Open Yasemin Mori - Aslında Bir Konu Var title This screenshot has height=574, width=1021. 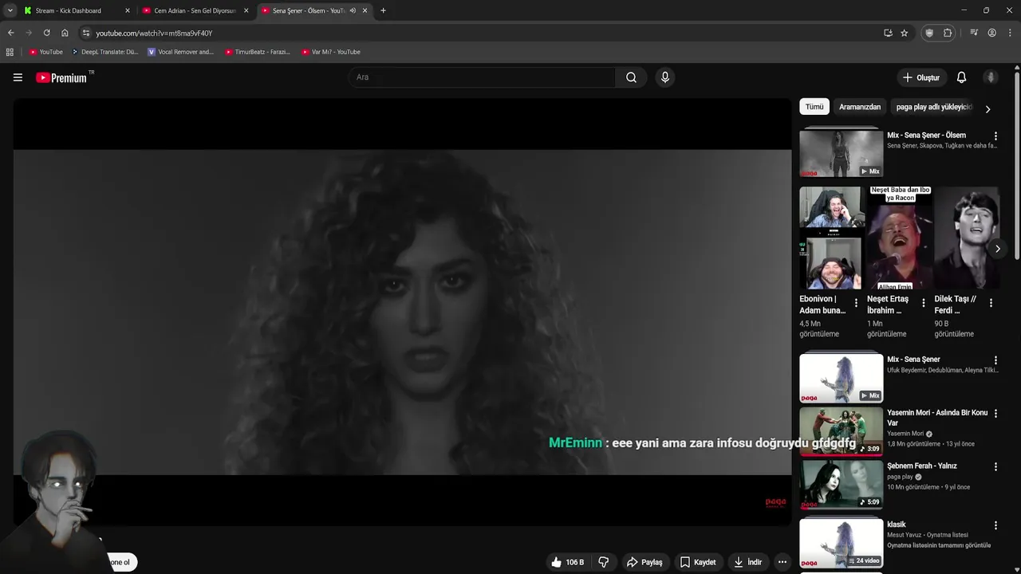point(937,418)
